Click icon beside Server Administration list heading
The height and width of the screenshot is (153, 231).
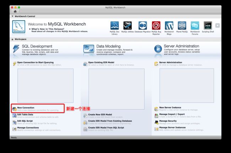pyautogui.click(x=156, y=64)
